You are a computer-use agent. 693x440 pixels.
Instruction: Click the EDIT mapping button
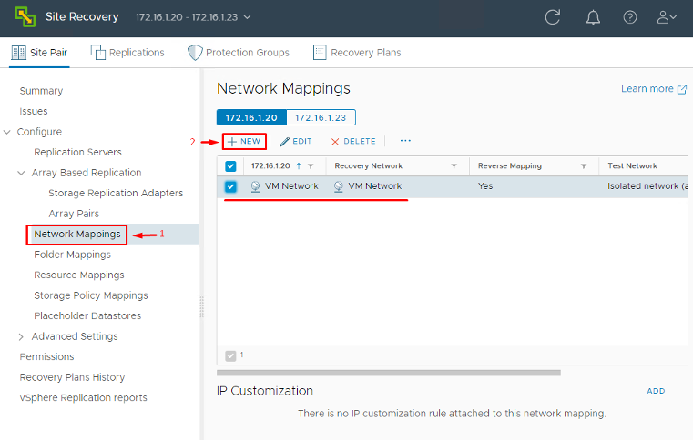(296, 141)
